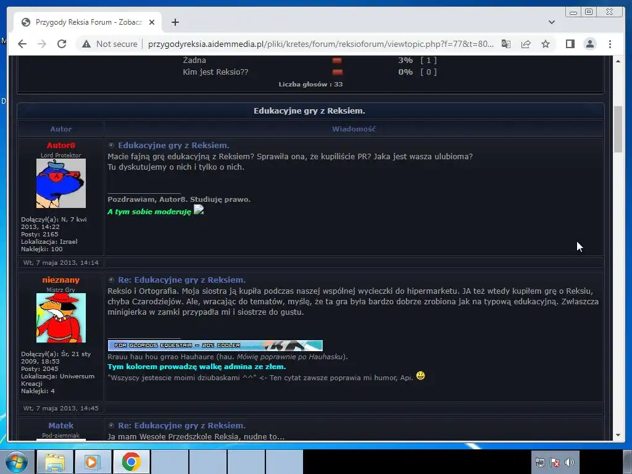Click timestamp Wt, 7 maja 2013, 14:14
This screenshot has height=474, width=632.
pos(61,262)
